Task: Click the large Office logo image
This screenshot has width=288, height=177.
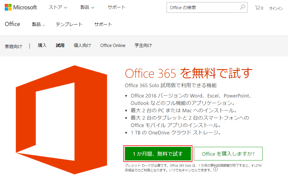Action: [61, 120]
